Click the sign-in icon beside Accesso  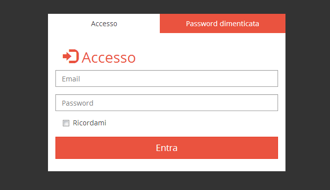point(71,56)
